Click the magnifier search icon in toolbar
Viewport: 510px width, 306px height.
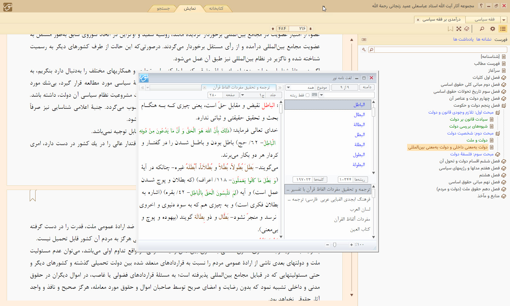482,29
